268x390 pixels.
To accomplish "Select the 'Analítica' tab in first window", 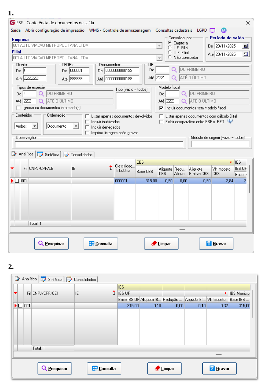I will pos(23,154).
